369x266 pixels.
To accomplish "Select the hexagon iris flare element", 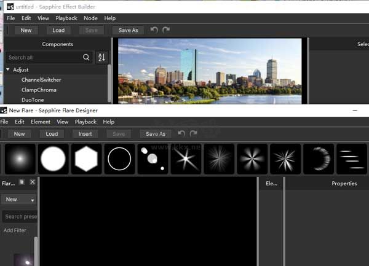I will pyautogui.click(x=87, y=159).
